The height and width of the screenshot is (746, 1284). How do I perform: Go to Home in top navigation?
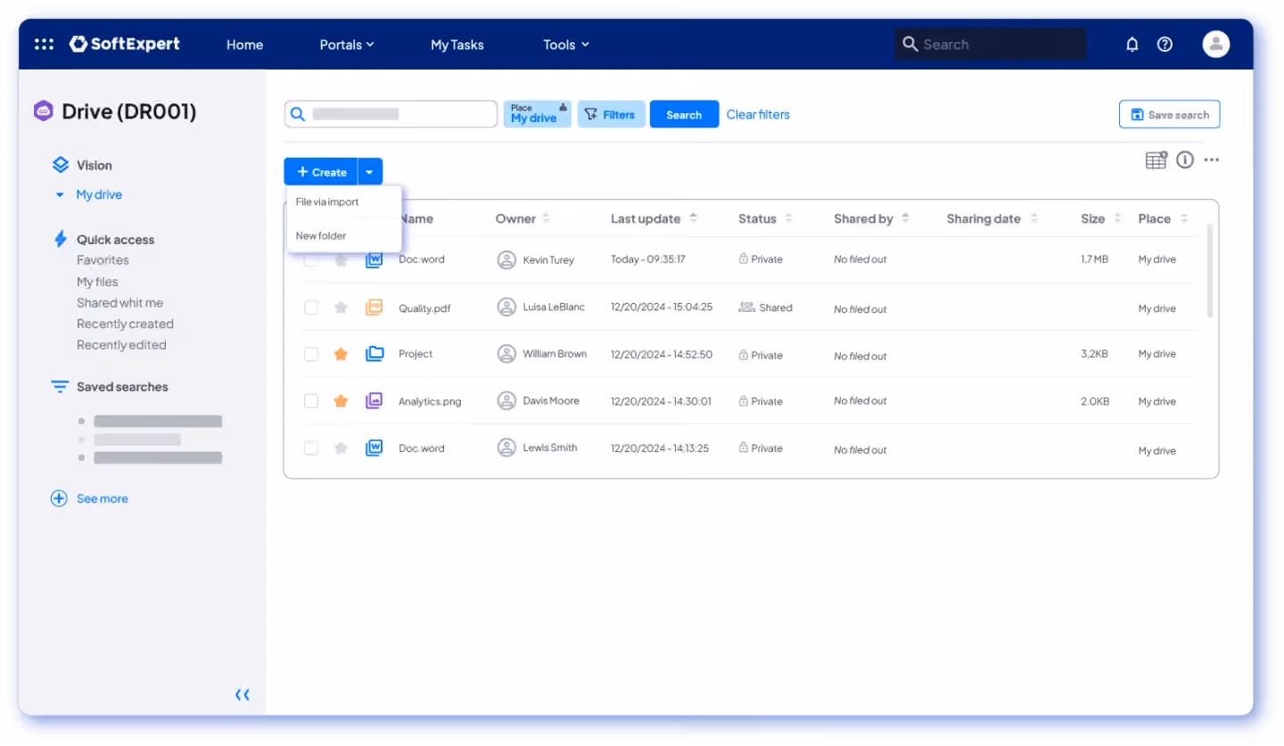coord(244,45)
